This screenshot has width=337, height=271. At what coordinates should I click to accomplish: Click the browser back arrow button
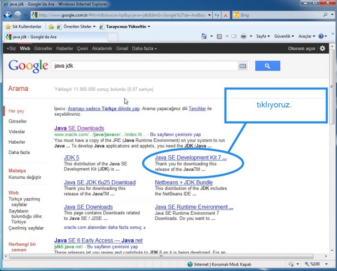coord(8,15)
